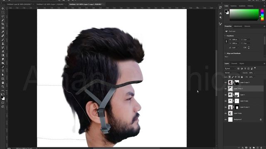Image resolution: width=266 pixels, height=149 pixels.
Task: Select the Pen tool
Action: (x=3, y=67)
